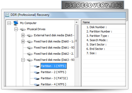Screen dimensions: 132x93
Task: Click the Partition - 2 drive icon
Action: tap(37, 72)
